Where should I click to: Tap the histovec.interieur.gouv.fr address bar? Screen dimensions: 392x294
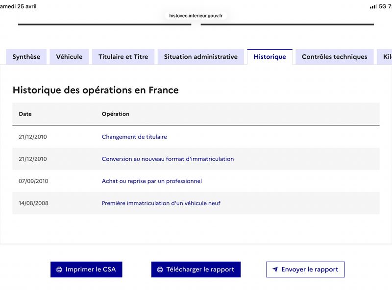tap(196, 16)
